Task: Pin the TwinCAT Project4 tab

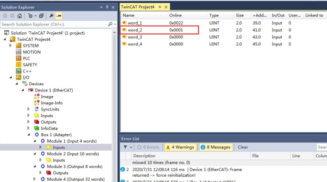Action: coord(160,7)
